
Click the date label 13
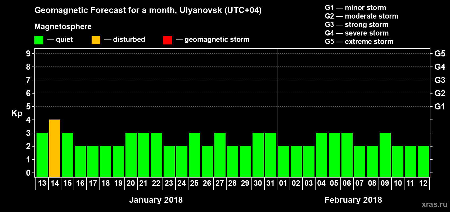(42, 183)
